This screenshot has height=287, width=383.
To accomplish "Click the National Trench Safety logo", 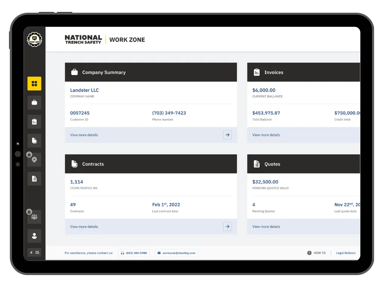I will [83, 39].
